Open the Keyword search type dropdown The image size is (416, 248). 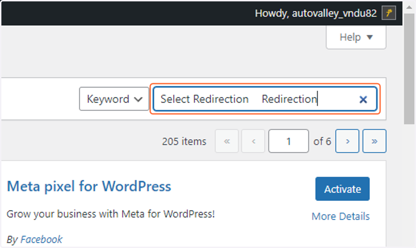pos(114,99)
